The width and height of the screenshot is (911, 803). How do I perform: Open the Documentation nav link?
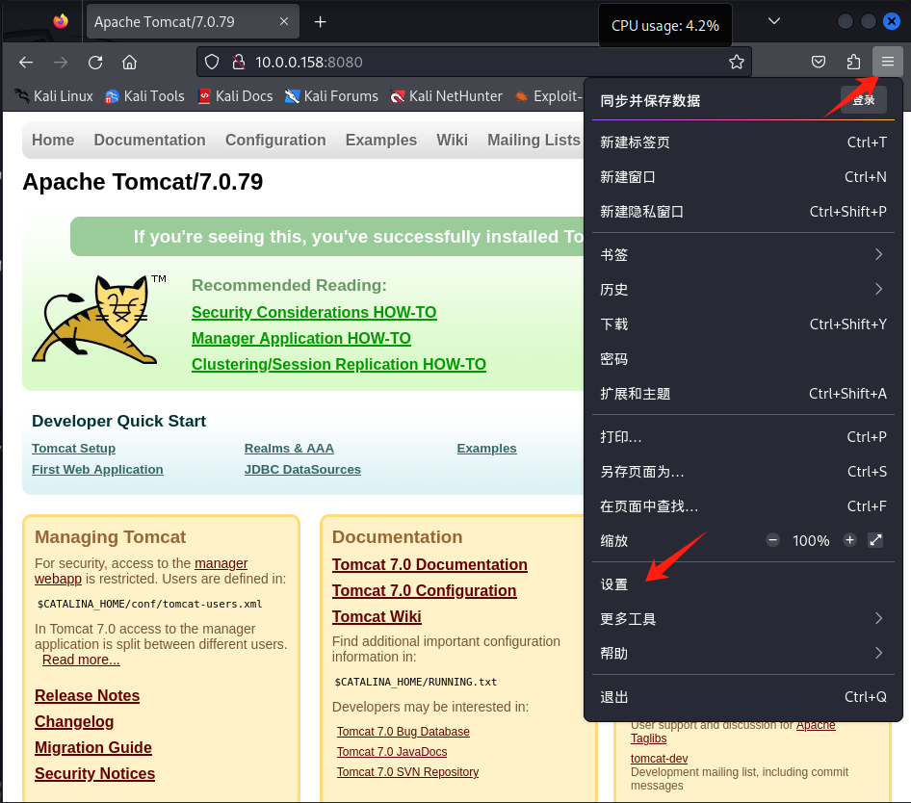[150, 140]
